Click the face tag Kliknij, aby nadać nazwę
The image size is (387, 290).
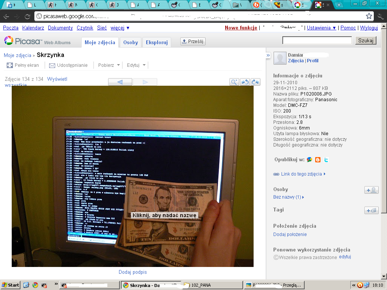click(164, 215)
